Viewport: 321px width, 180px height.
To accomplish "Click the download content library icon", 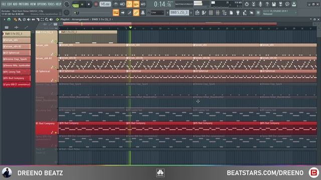I will (294, 4).
